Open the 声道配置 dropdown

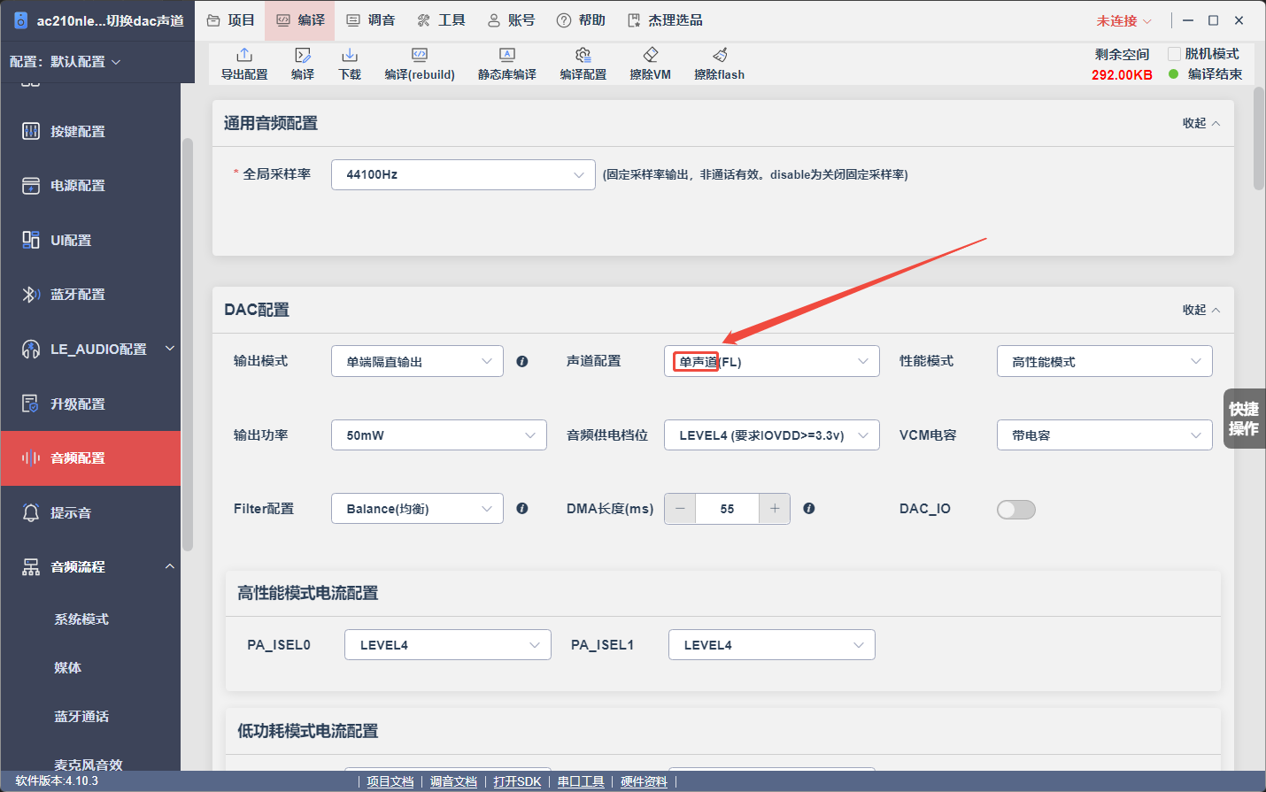772,361
